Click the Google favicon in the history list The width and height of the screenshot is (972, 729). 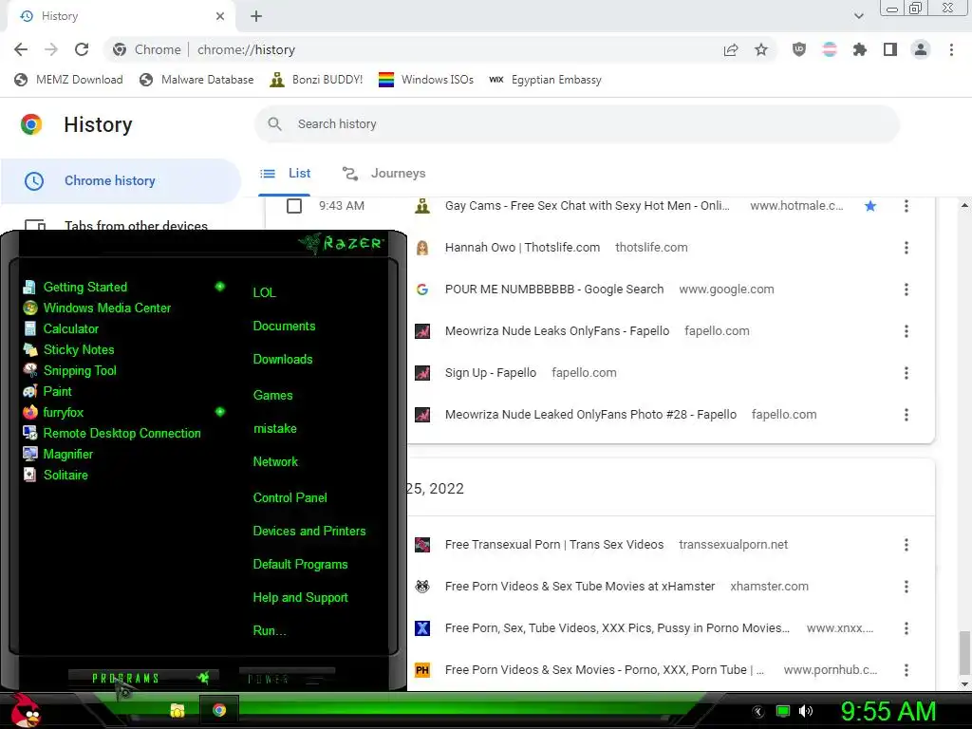422,290
